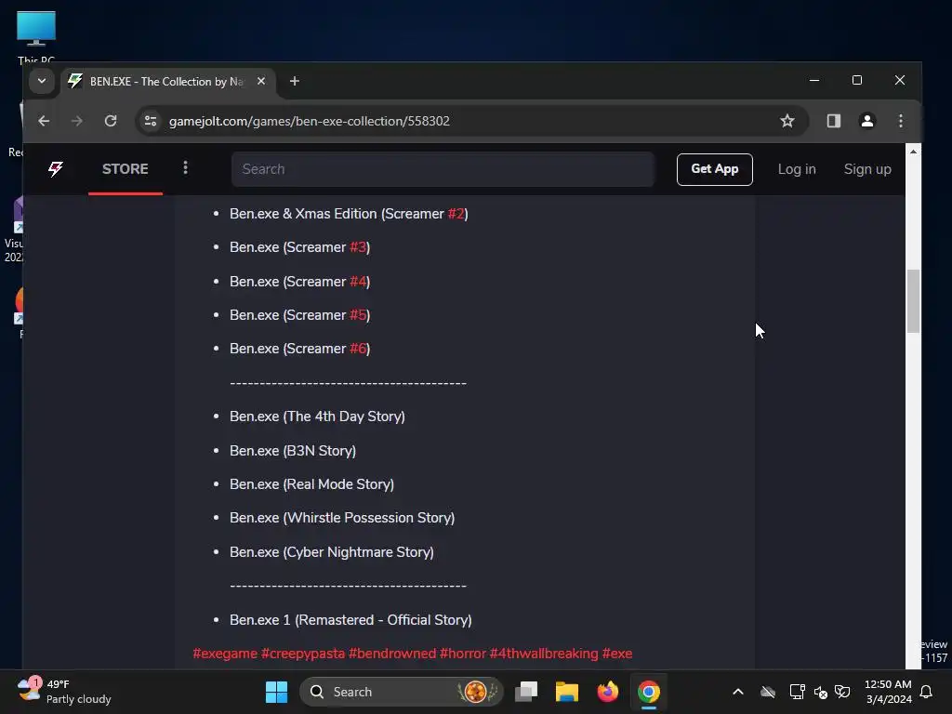Open Chrome's three-dot menu
This screenshot has height=714, width=952.
pos(900,121)
